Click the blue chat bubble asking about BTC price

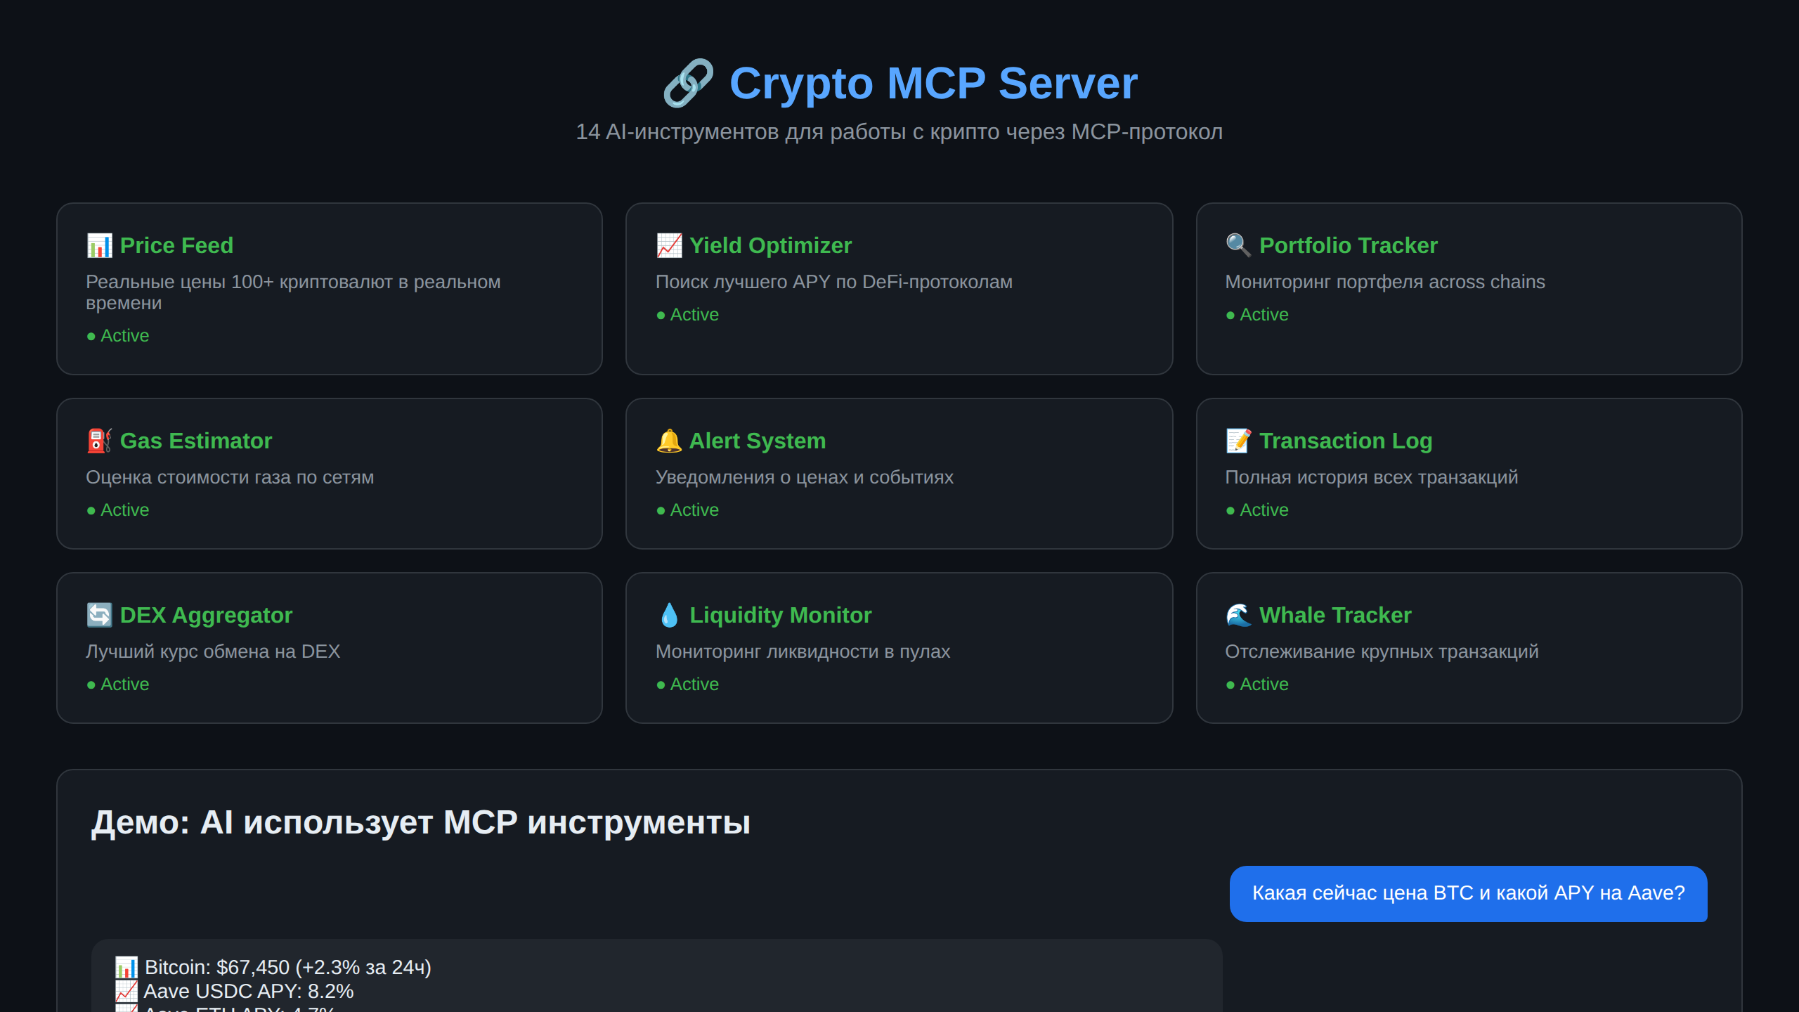click(x=1468, y=893)
